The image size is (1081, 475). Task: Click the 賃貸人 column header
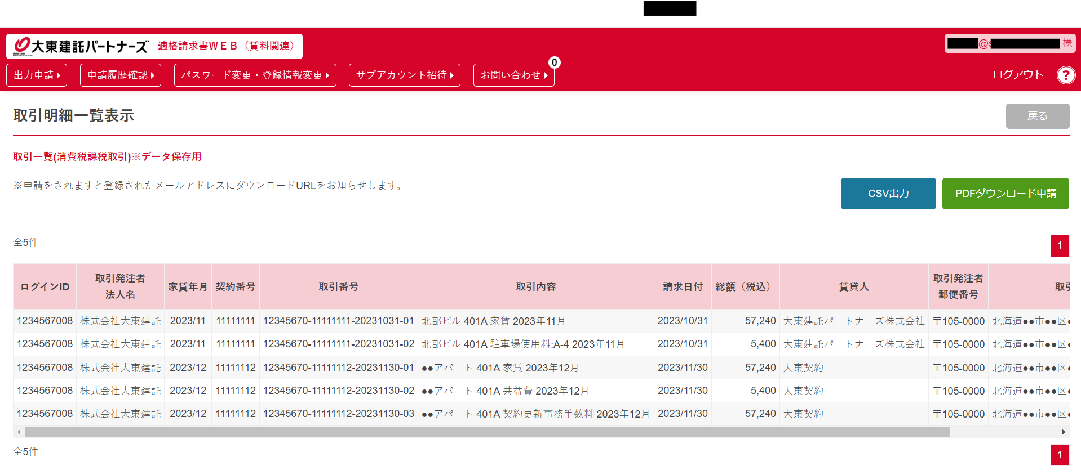pos(854,286)
